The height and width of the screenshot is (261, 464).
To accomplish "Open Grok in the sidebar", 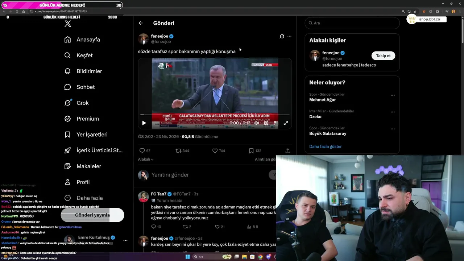I will [76, 103].
